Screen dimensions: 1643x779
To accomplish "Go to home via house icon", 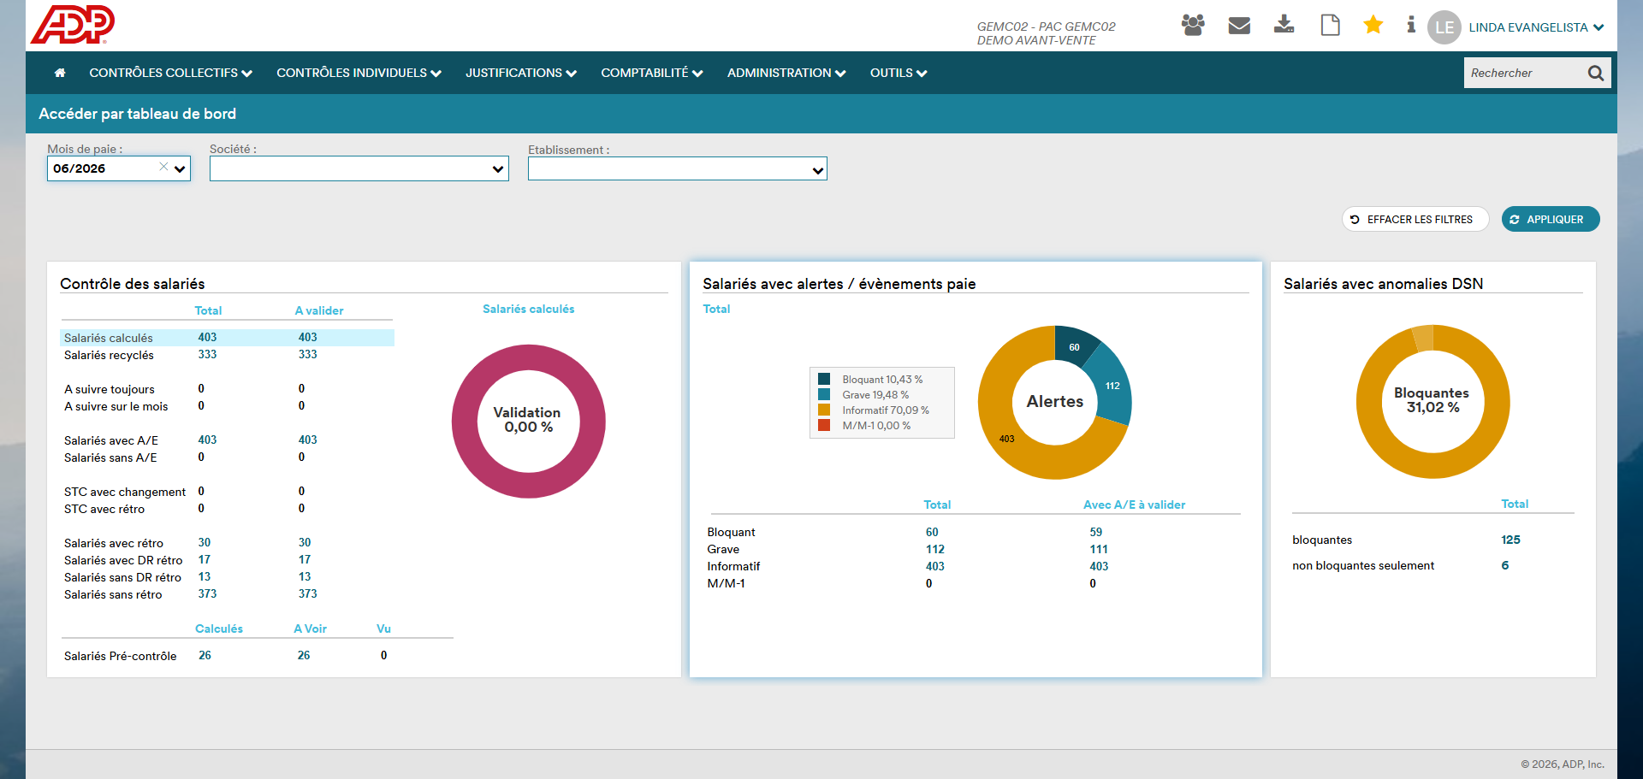I will pyautogui.click(x=60, y=73).
